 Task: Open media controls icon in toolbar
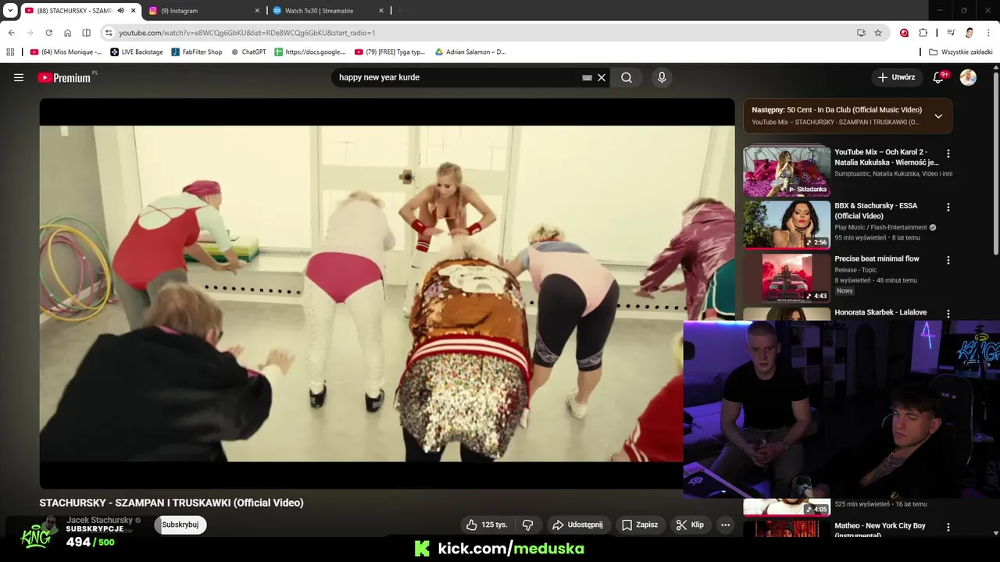951,33
